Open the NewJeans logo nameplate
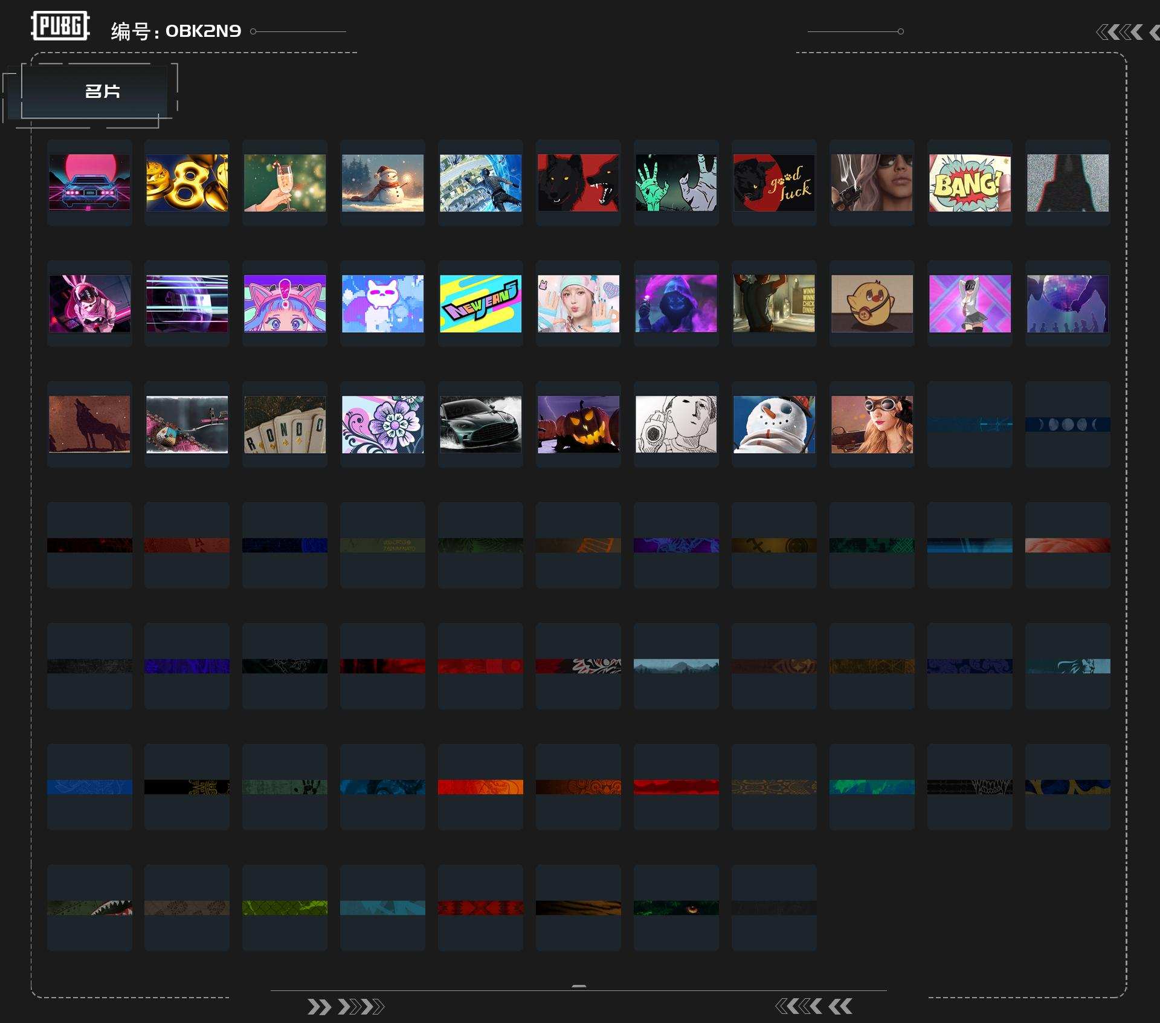The image size is (1160, 1023). [x=481, y=303]
